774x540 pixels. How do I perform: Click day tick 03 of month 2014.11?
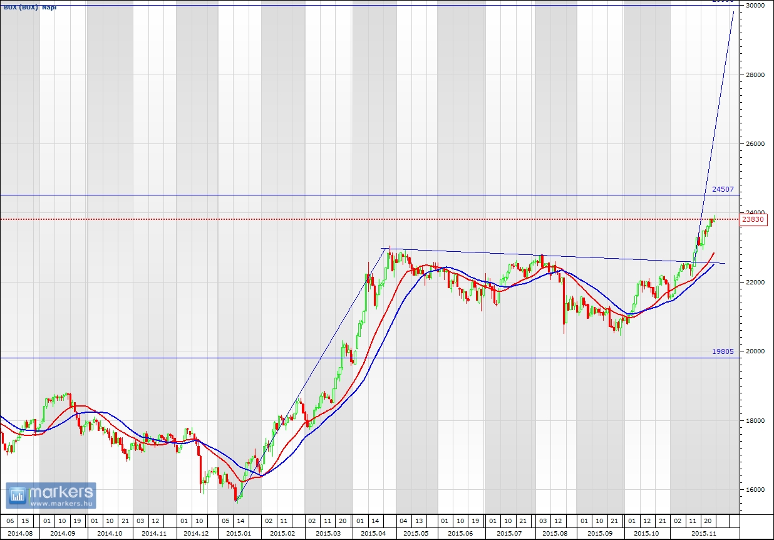140,521
